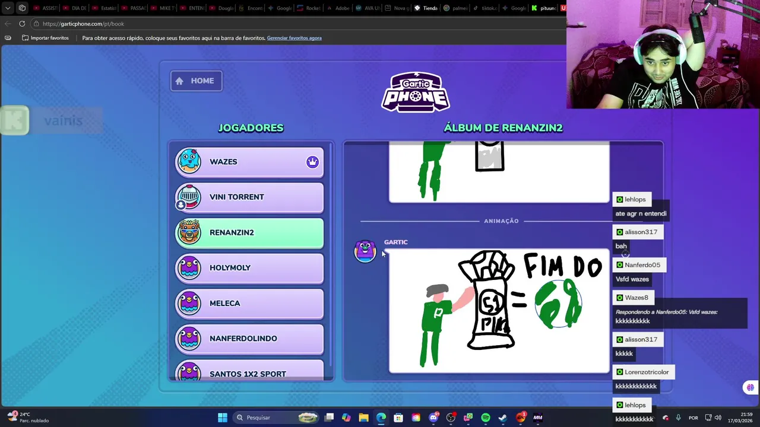The image size is (760, 427).
Task: Click Lorenzotricolor's username in chat
Action: (x=647, y=372)
